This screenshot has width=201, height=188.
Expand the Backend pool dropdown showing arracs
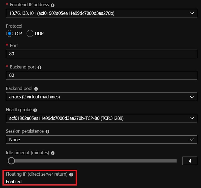[101, 97]
